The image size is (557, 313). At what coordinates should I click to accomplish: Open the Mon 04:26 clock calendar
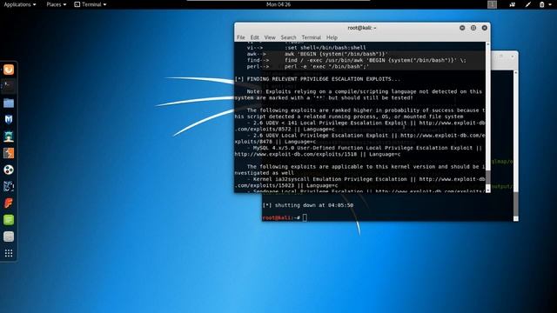point(278,4)
